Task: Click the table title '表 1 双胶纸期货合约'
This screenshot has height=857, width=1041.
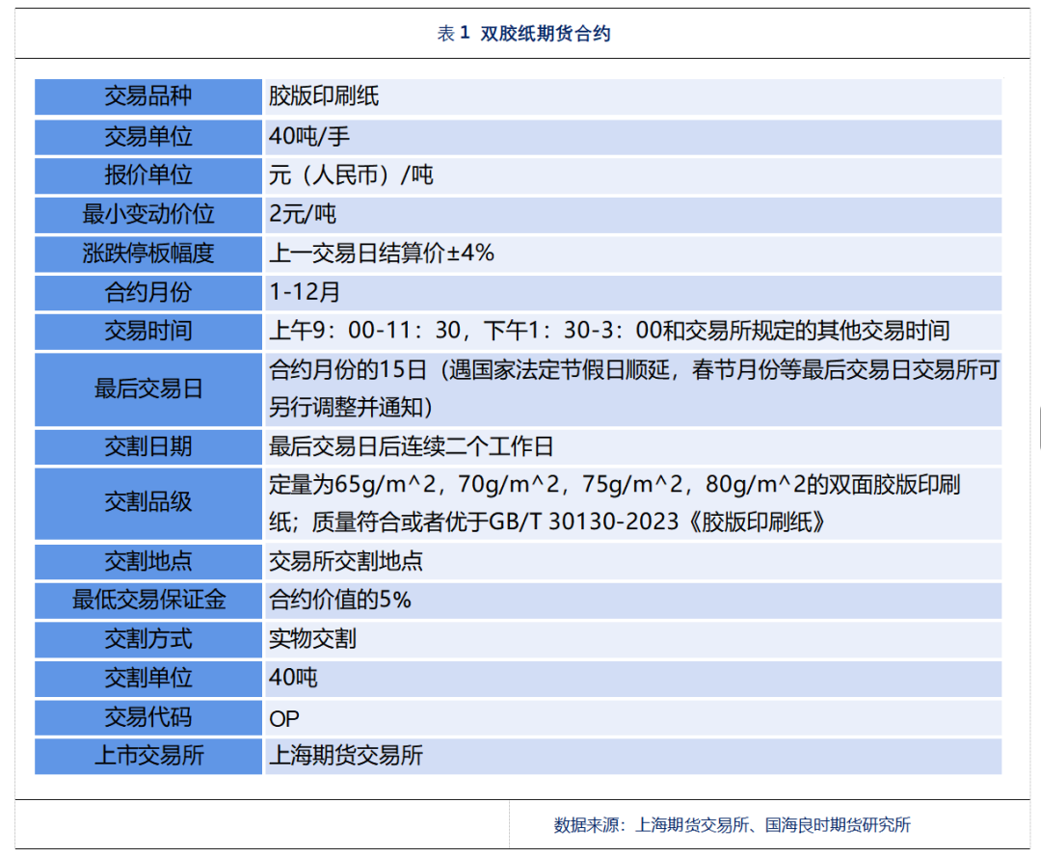Action: pyautogui.click(x=523, y=33)
